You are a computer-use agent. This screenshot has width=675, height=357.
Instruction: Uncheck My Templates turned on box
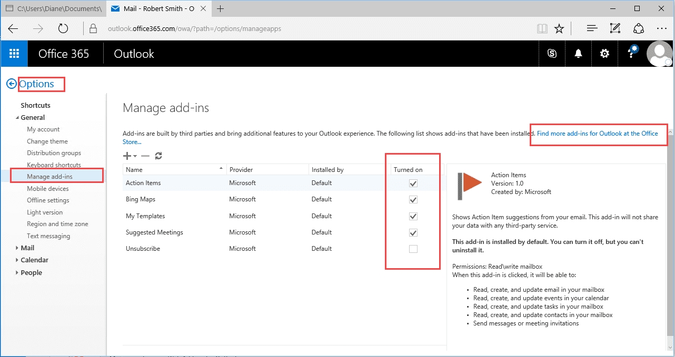(413, 216)
